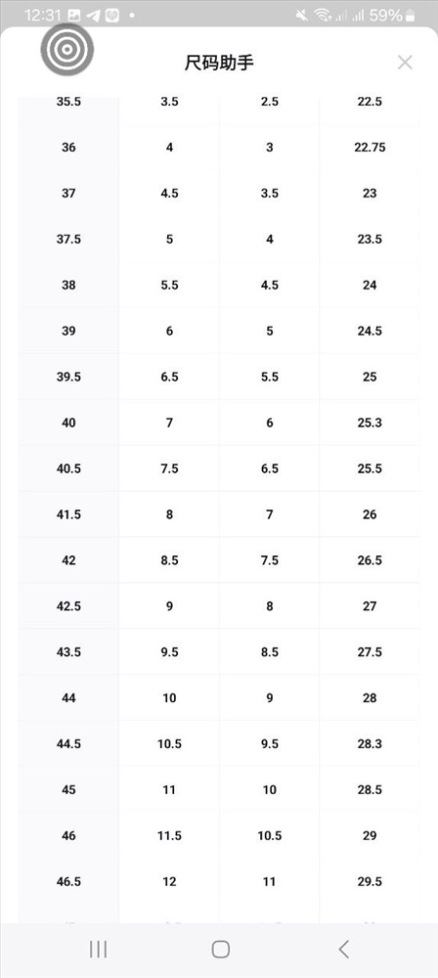Tap the 25.3 foot length cell
Viewport: 438px width, 978px height.
click(370, 422)
